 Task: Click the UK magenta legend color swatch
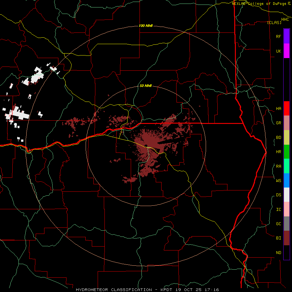[286, 51]
